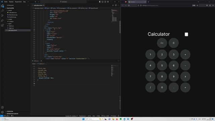Click the browser reload button
Viewport: 215px width, 121px height.
tap(129, 5)
